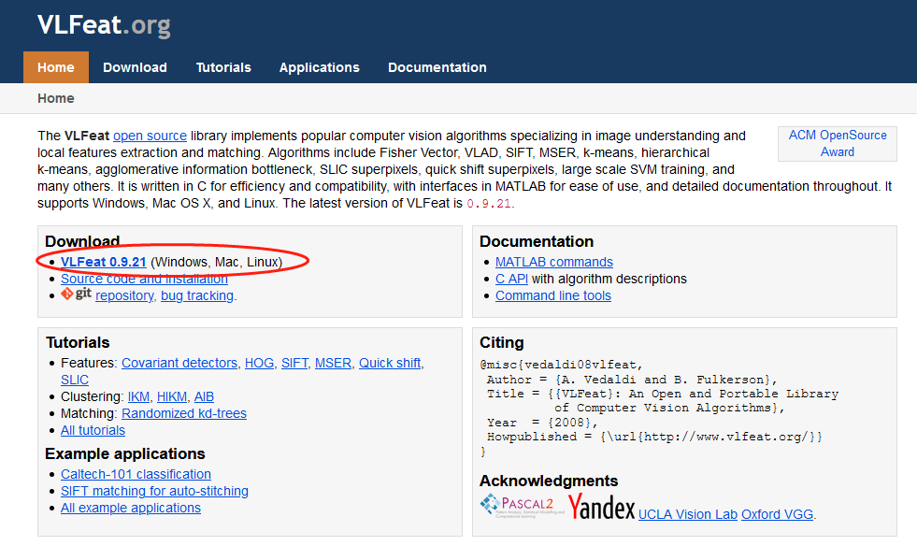Open the bug tracking link
917x546 pixels.
pyautogui.click(x=197, y=296)
